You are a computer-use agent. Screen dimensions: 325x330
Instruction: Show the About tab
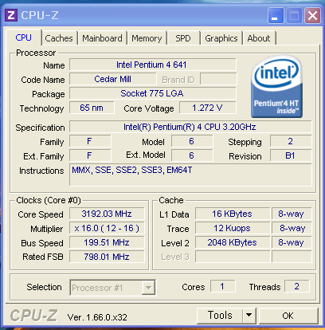259,38
